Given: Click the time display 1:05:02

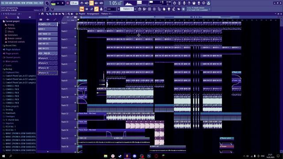Looking at the screenshot, I should 115,3.
